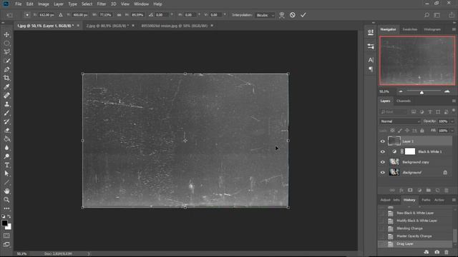Select the Elliptical Marquee tool
Screen dimensions: 458x257
pos(6,44)
